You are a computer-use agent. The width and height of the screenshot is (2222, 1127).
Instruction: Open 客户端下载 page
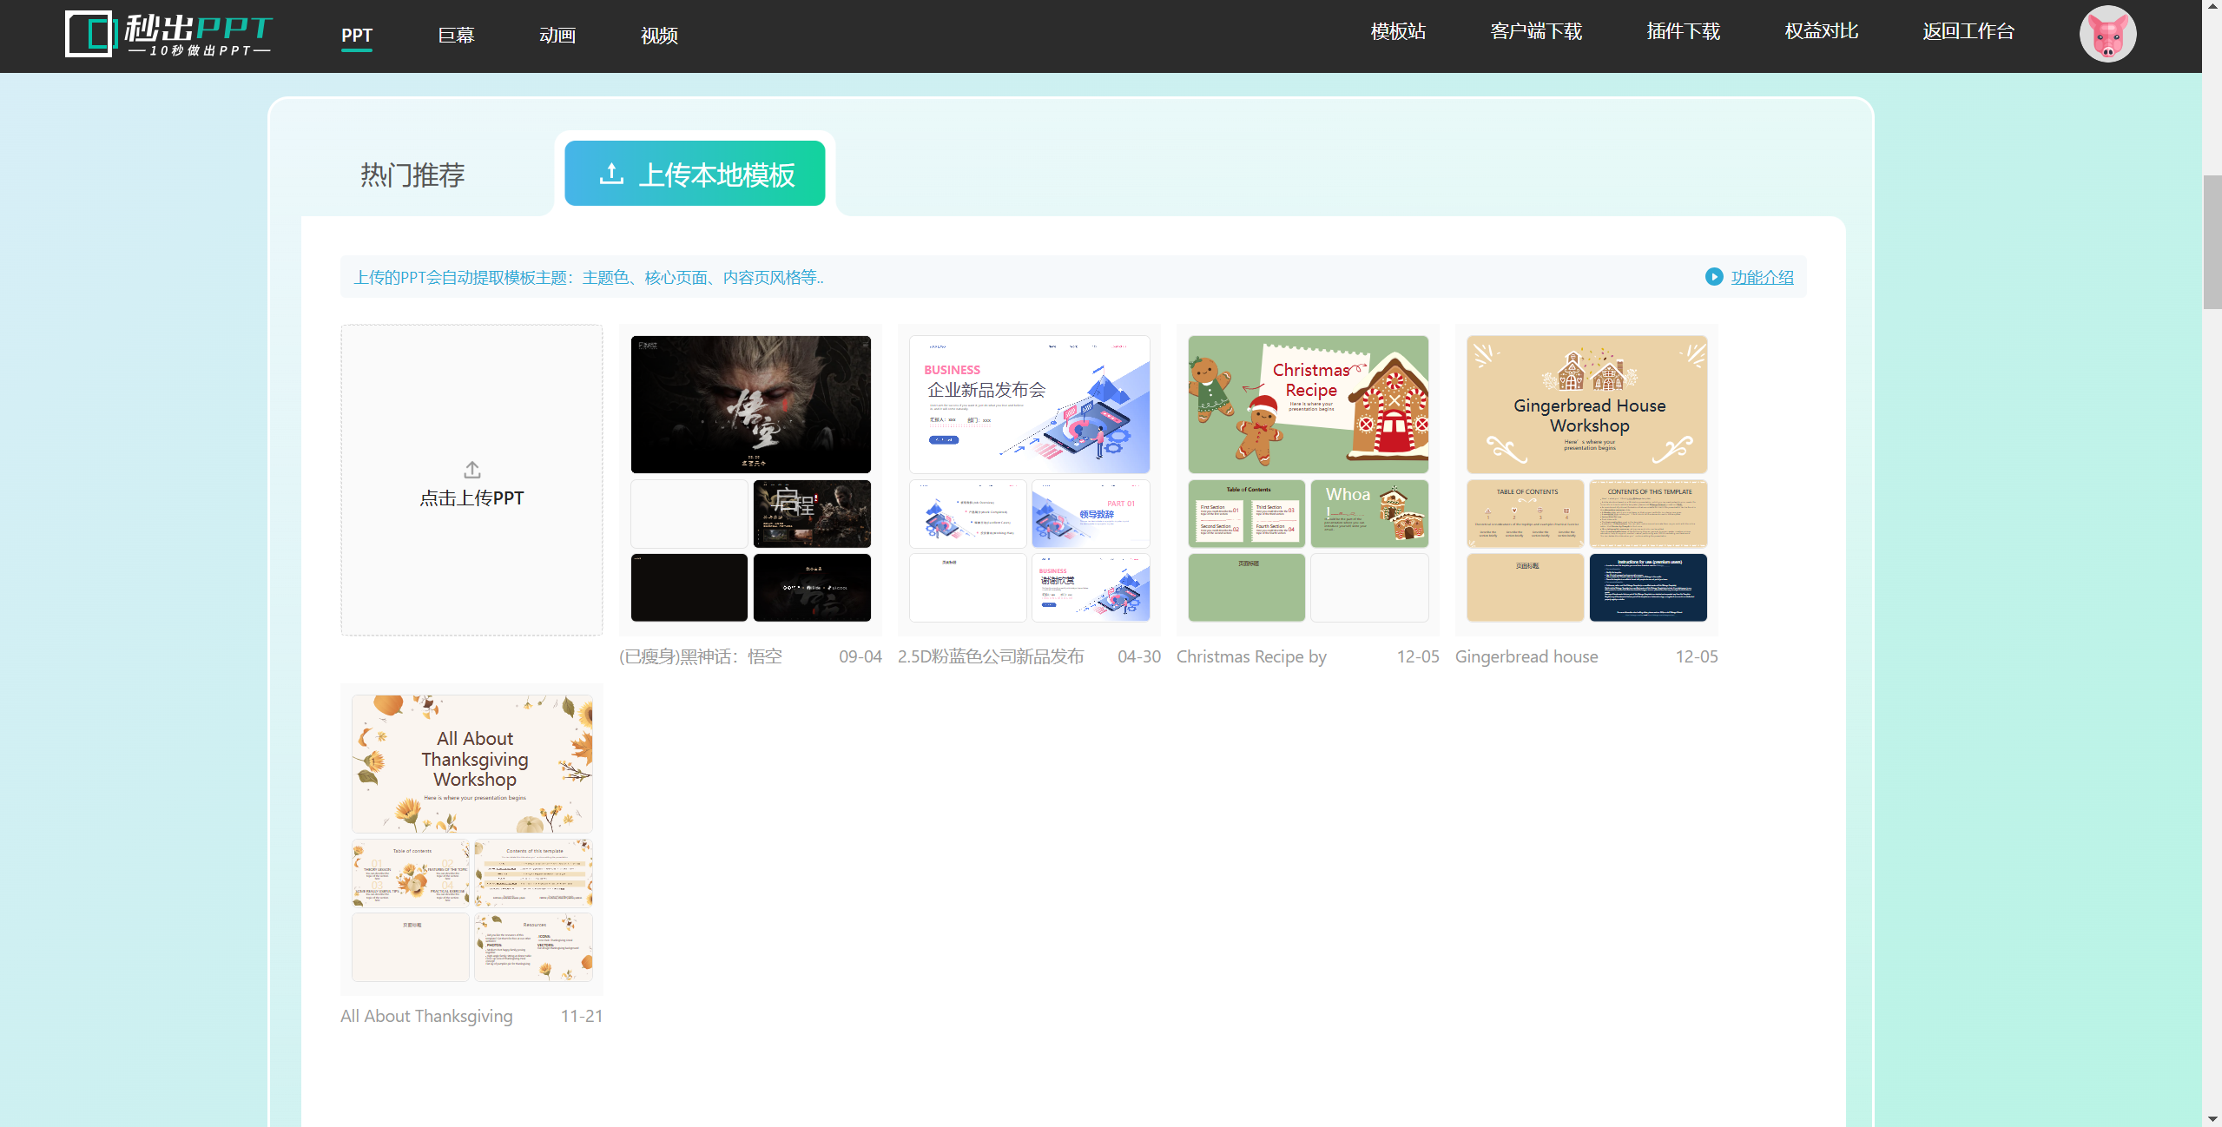coord(1536,31)
